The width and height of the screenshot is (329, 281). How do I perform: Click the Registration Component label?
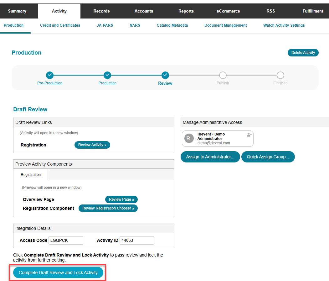(49, 208)
